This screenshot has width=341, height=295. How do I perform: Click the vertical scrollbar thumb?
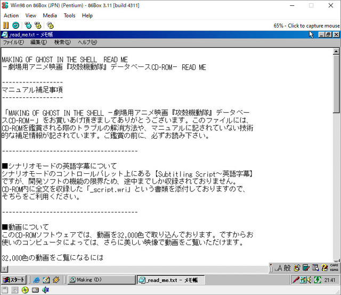coord(336,84)
